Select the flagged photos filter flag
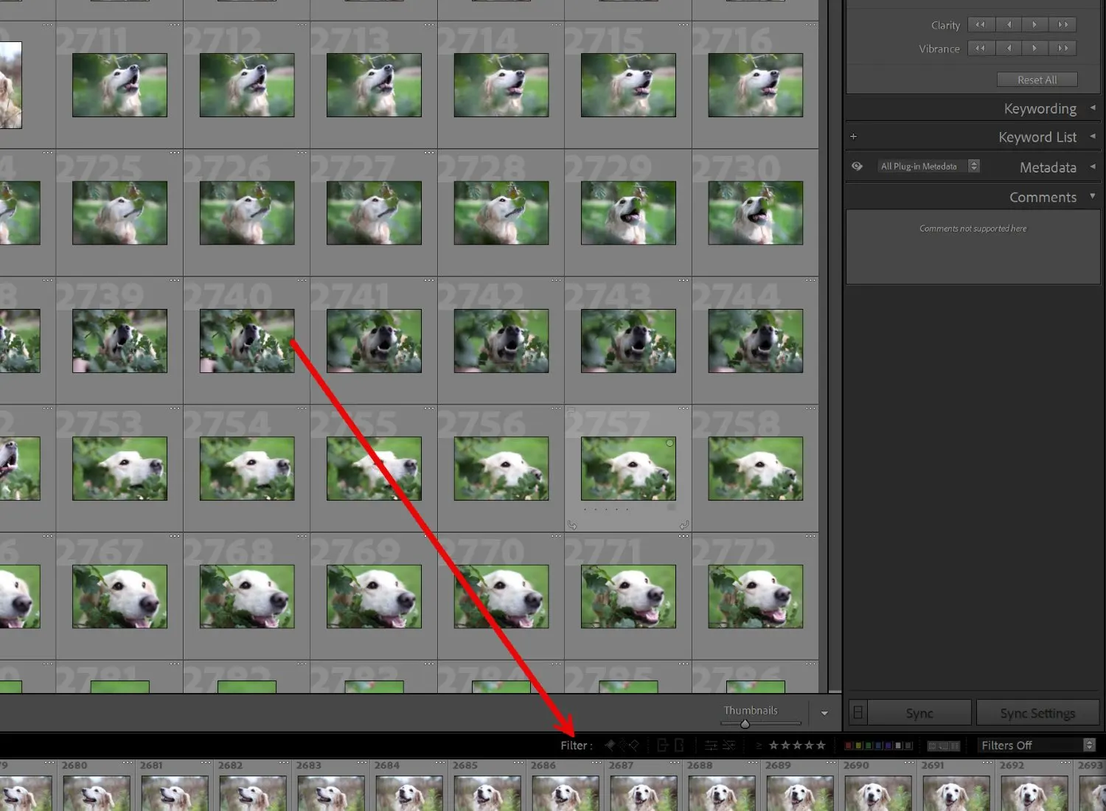The image size is (1106, 811). (x=608, y=745)
